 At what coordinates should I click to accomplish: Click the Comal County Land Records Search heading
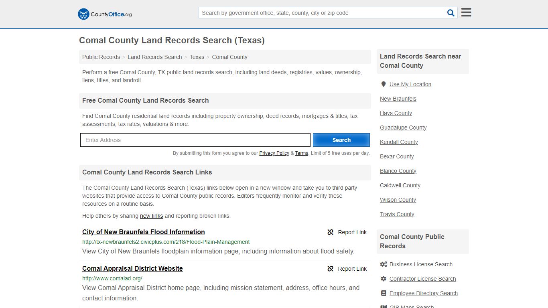pyautogui.click(x=172, y=40)
